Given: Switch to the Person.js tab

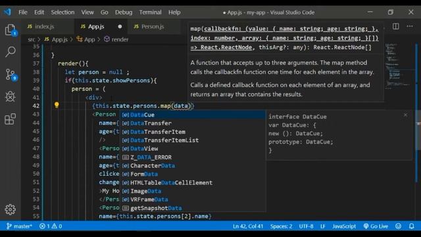Looking at the screenshot, I should 155,26.
